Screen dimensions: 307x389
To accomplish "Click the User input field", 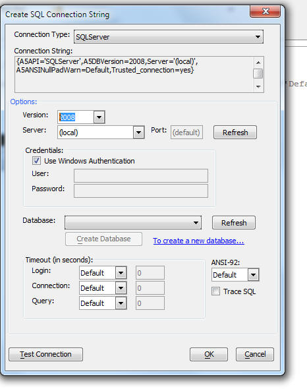I will coord(141,175).
